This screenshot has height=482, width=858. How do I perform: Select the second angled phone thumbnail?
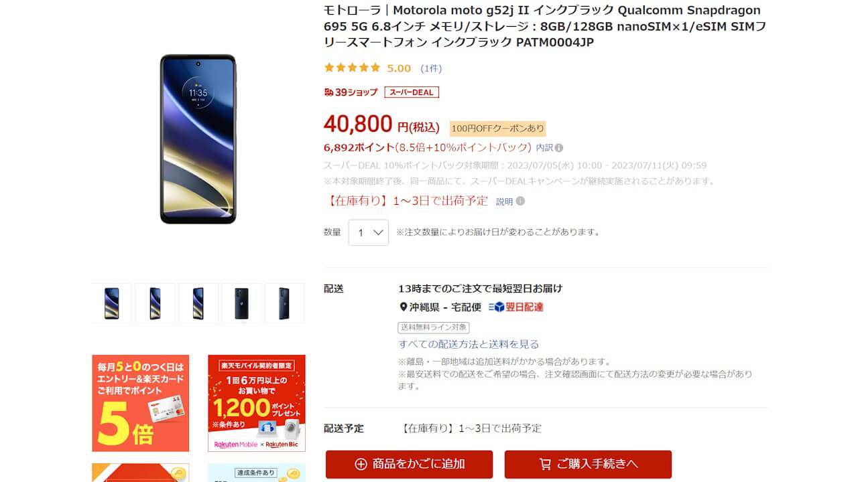[155, 303]
